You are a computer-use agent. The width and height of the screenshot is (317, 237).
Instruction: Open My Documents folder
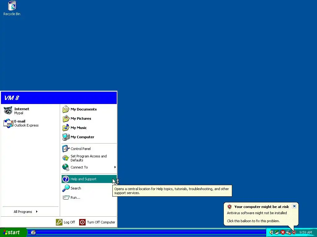(89, 109)
